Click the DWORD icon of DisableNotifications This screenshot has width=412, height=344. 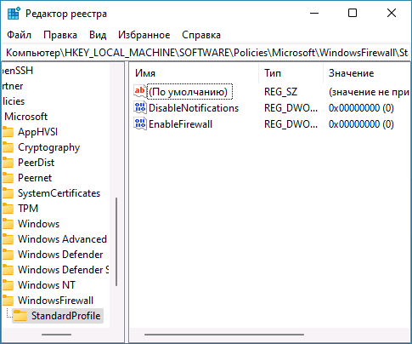[x=140, y=108]
